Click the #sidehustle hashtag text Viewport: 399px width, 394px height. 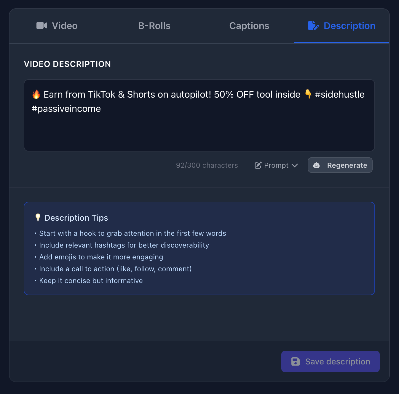pos(340,94)
